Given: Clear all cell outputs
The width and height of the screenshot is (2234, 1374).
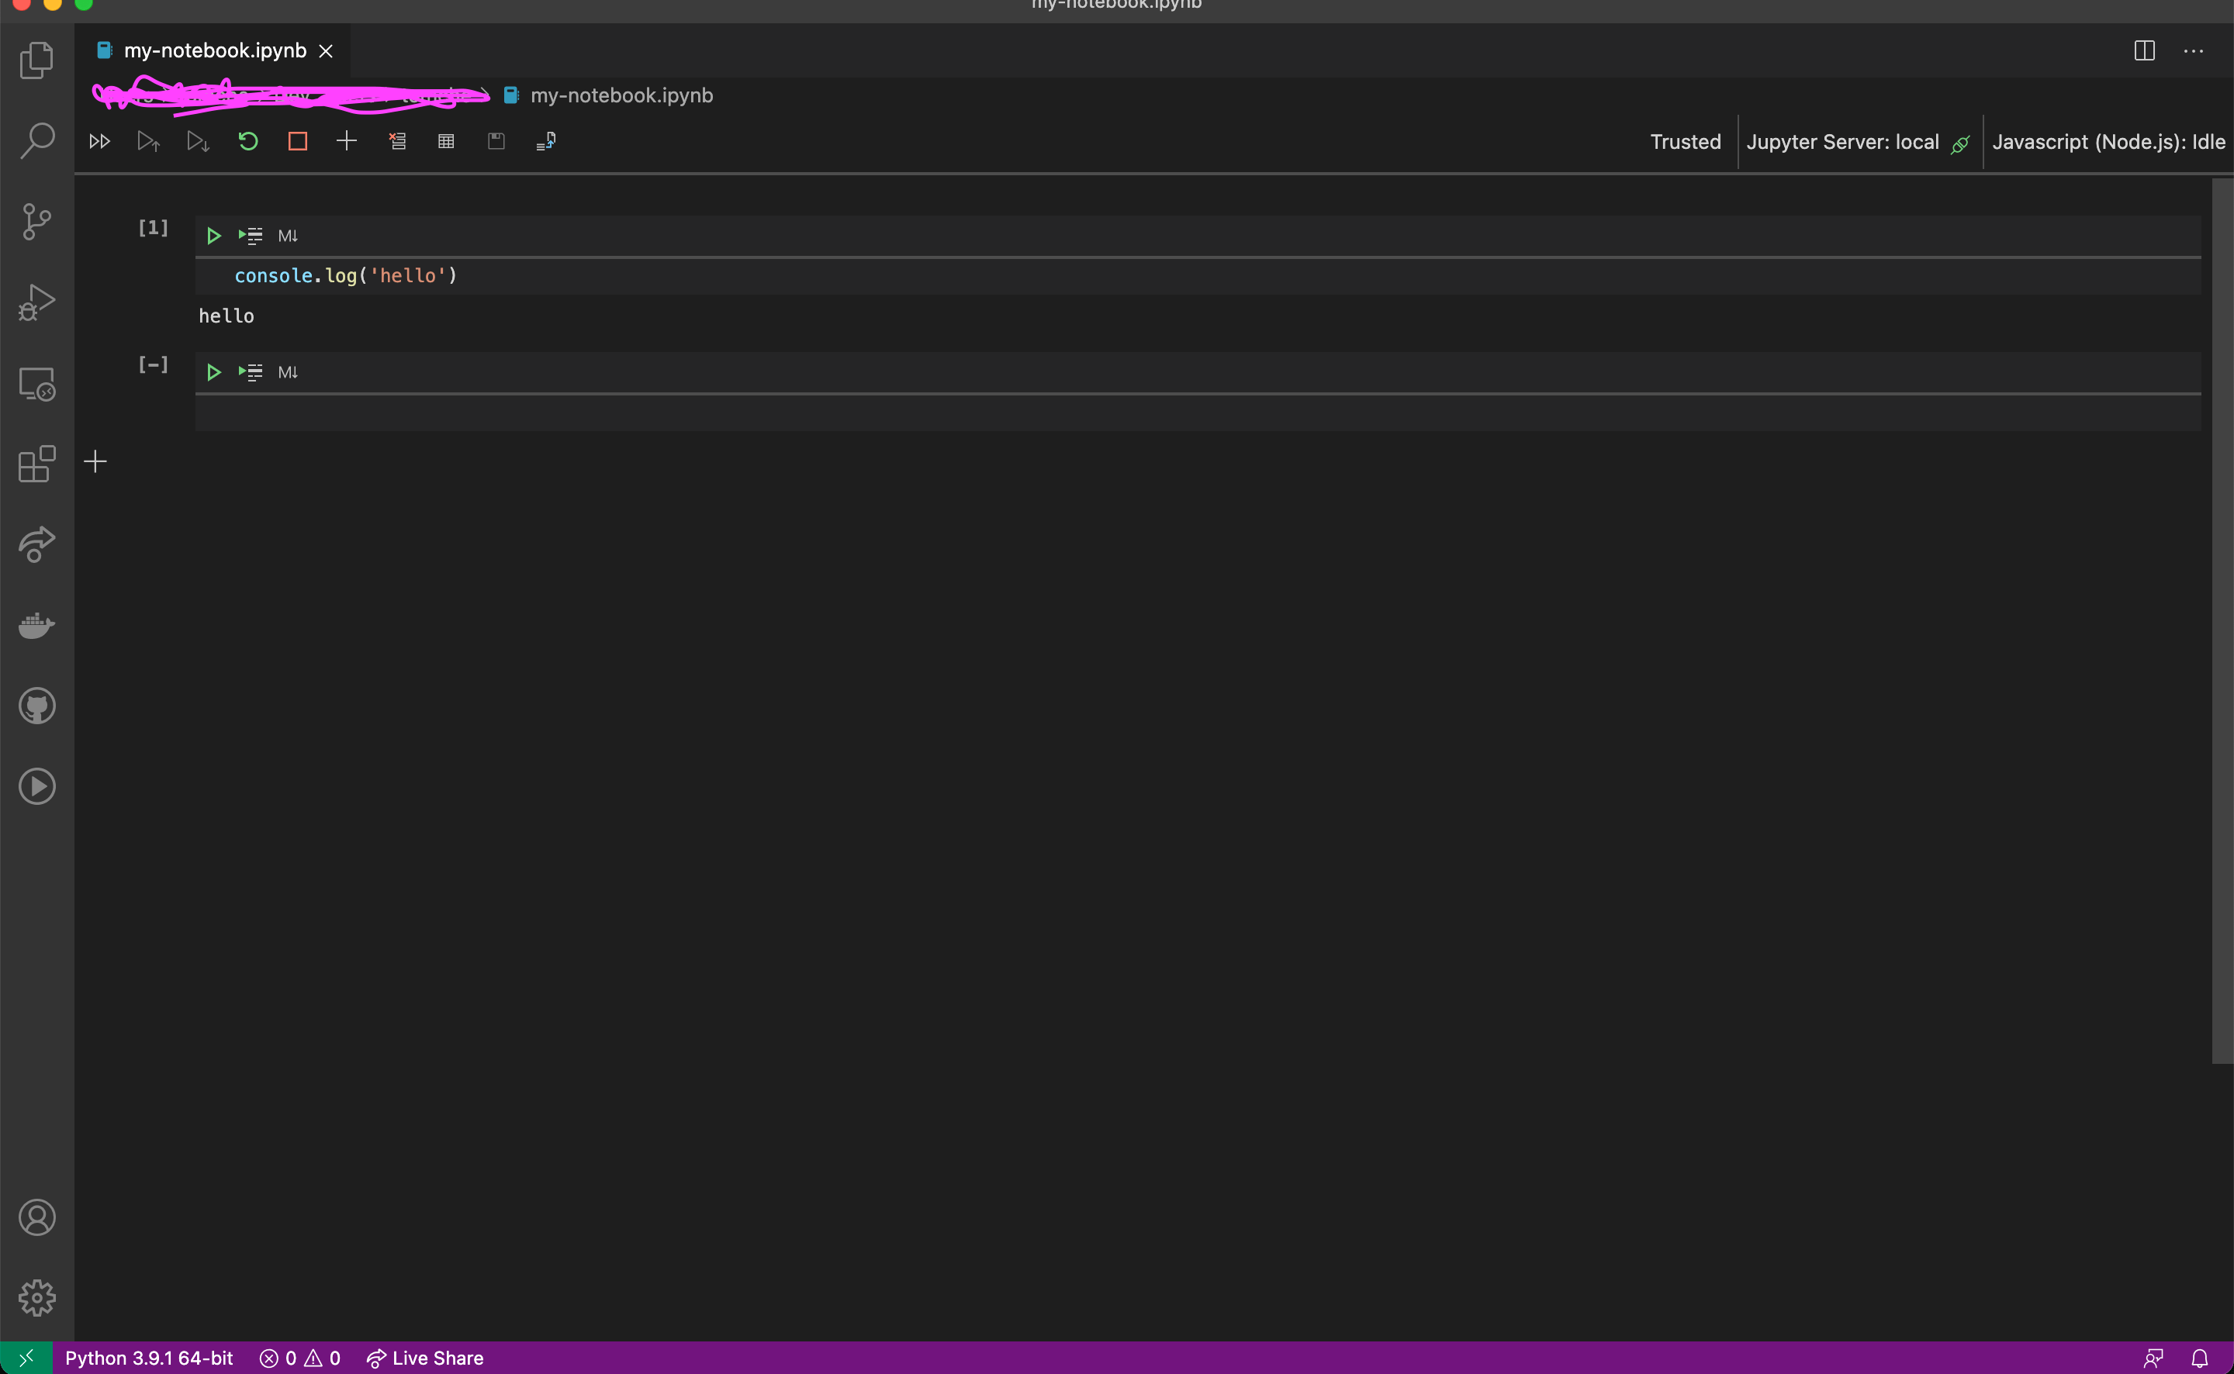Looking at the screenshot, I should (396, 141).
